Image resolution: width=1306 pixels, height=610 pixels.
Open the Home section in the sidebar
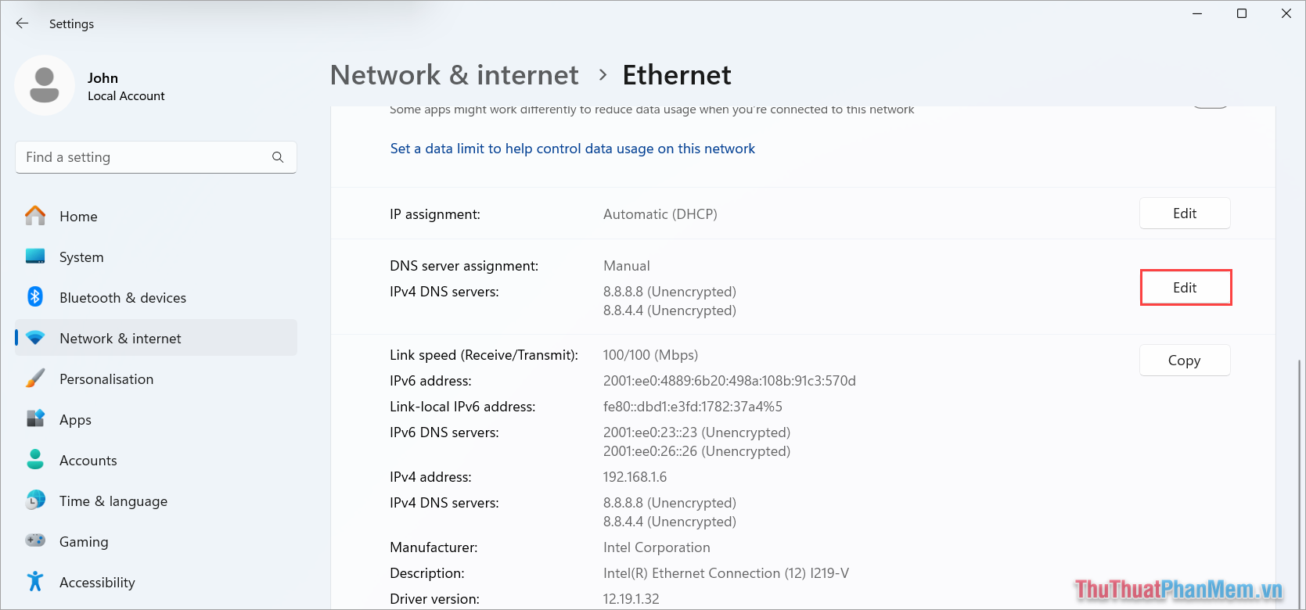point(78,216)
